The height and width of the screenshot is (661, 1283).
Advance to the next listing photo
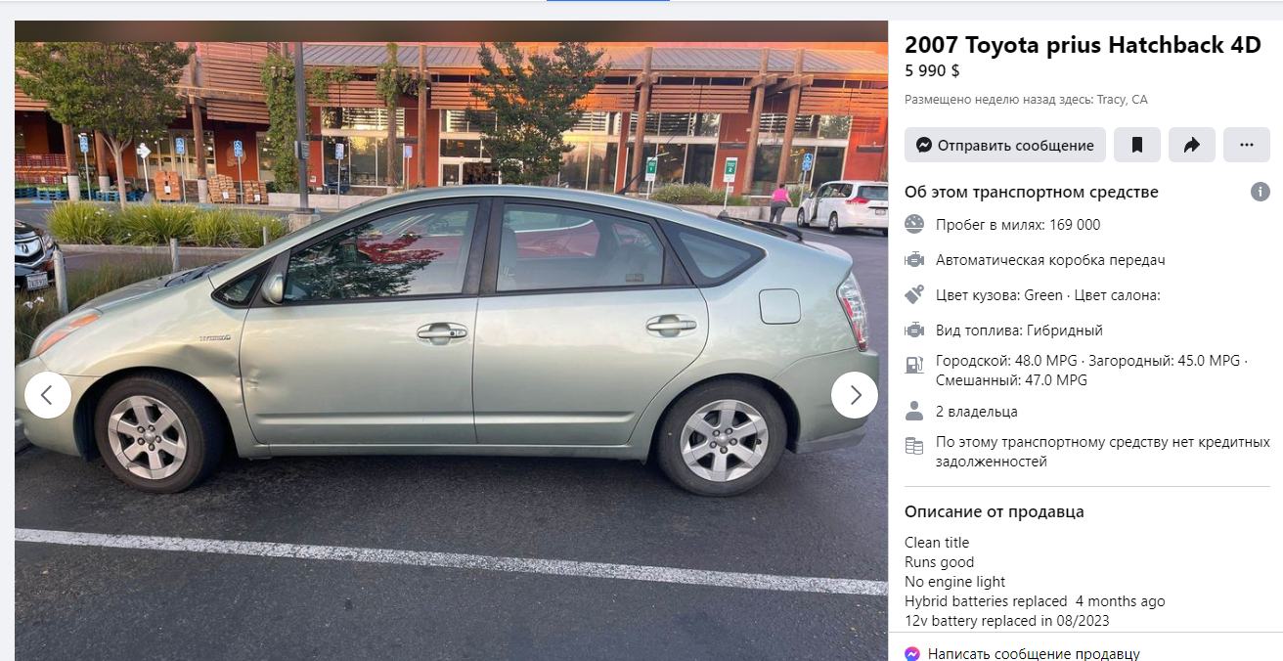(855, 395)
